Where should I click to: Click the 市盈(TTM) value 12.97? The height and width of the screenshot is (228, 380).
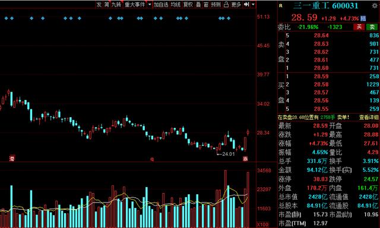click(321, 223)
